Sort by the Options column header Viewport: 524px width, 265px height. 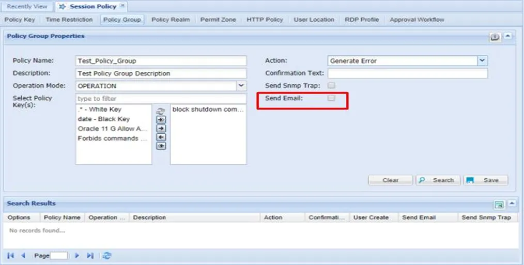tap(22, 217)
